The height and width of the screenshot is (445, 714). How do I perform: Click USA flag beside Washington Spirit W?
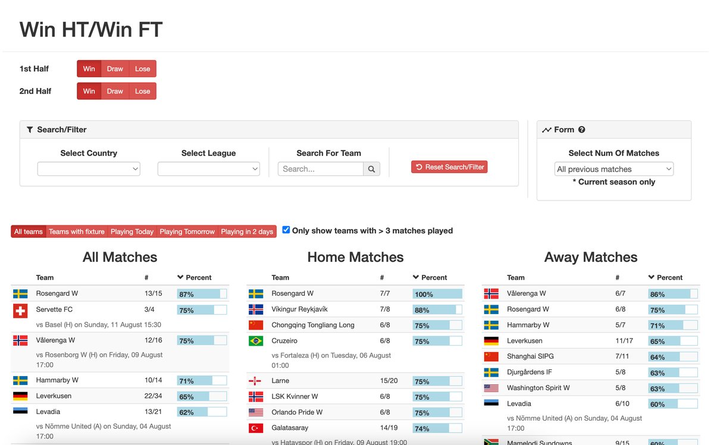pos(491,388)
